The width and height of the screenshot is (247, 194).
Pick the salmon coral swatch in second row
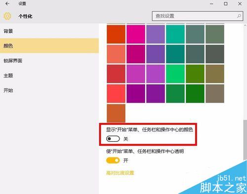[116, 54]
